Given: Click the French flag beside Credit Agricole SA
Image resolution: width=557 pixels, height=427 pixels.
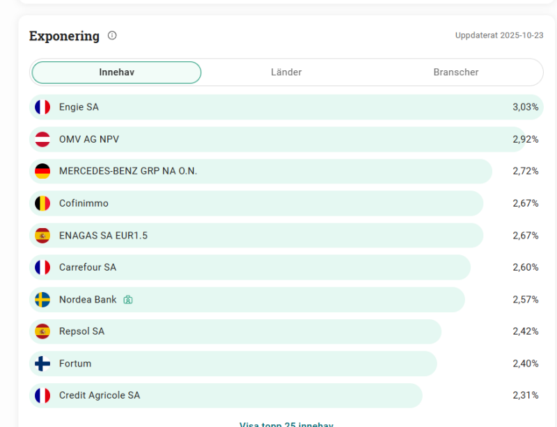Looking at the screenshot, I should (x=42, y=396).
